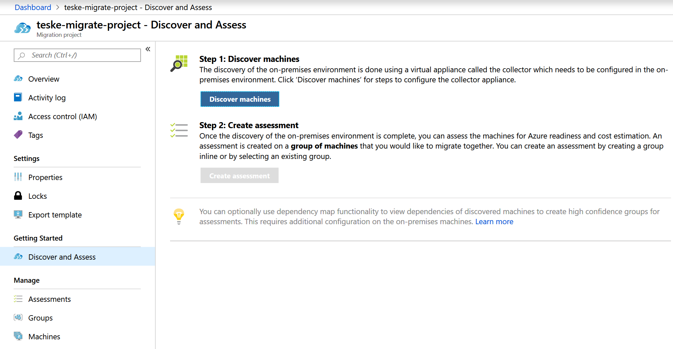Click the Locks padlock icon

coord(18,196)
